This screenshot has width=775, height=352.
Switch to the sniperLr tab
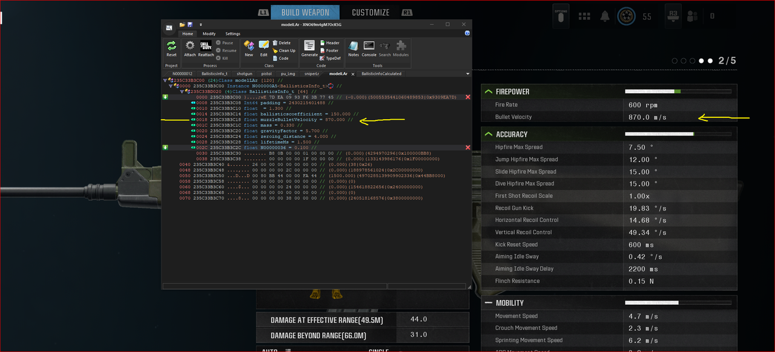[311, 74]
